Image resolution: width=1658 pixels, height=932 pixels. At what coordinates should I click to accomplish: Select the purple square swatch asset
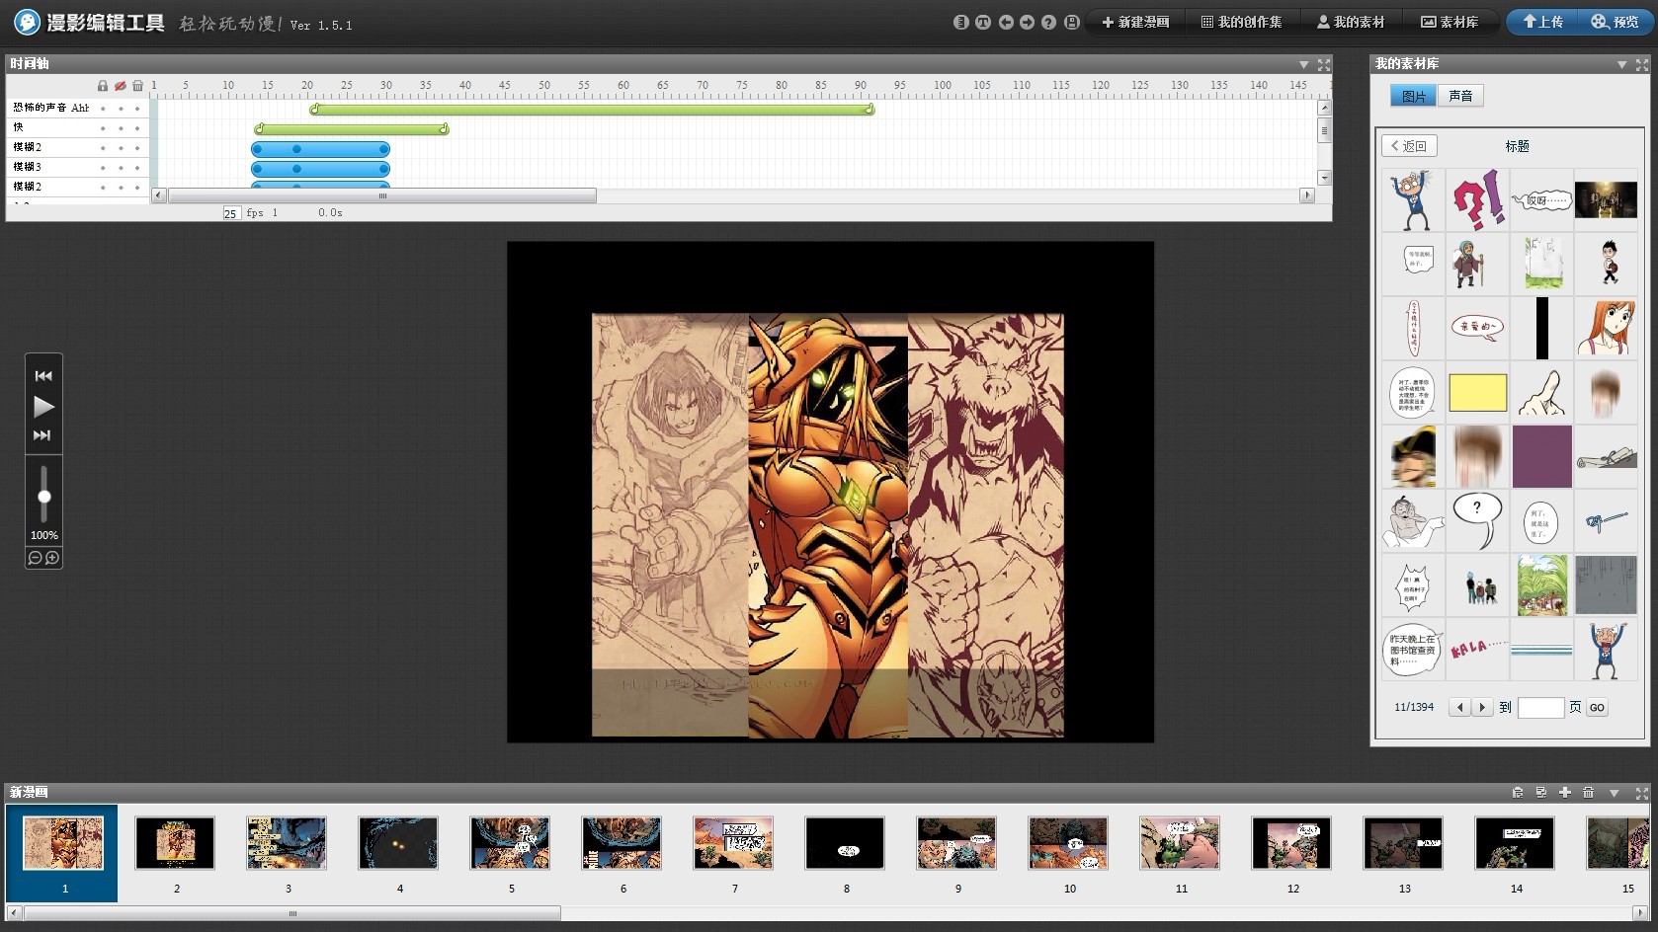[x=1541, y=457]
